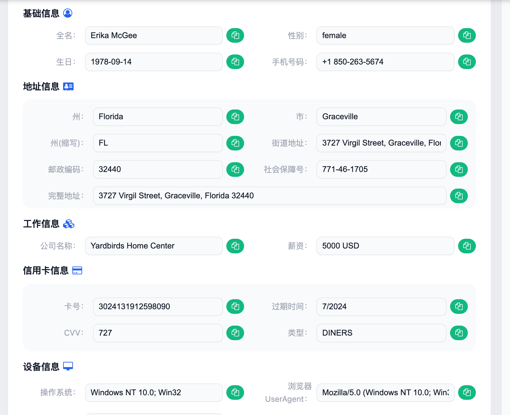Click the user icon next to 基础信息
Image resolution: width=510 pixels, height=415 pixels.
click(68, 13)
